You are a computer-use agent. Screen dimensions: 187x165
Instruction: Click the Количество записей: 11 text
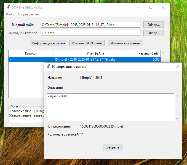click(65, 134)
